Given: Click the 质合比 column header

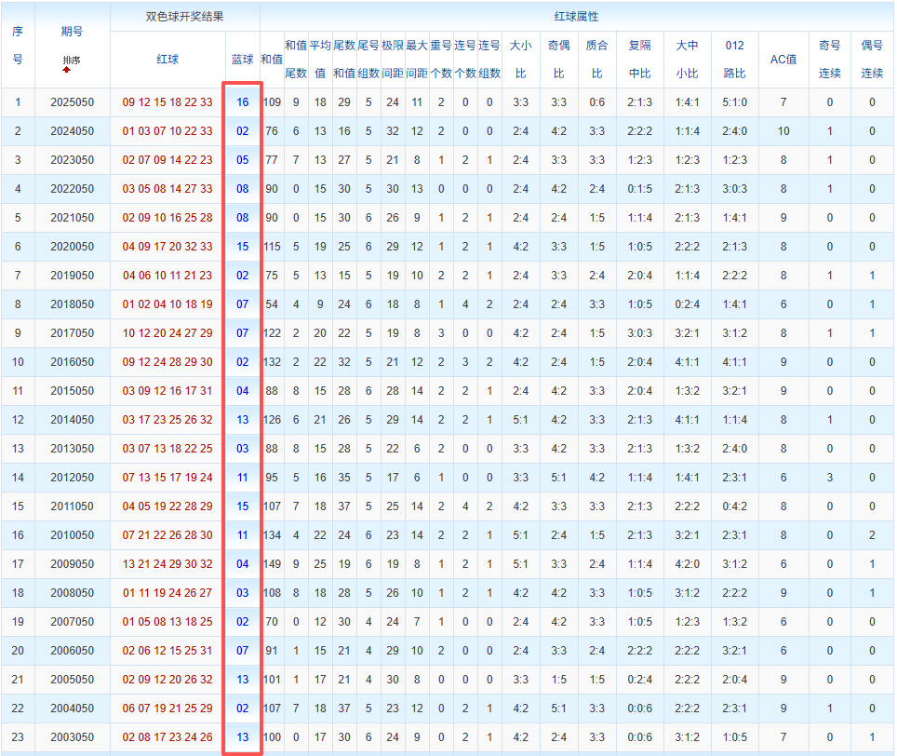Looking at the screenshot, I should pos(596,59).
